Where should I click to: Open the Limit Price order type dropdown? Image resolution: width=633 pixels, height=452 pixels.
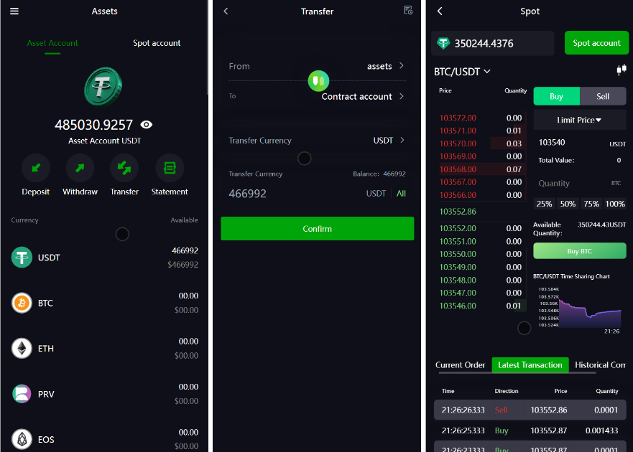point(579,120)
